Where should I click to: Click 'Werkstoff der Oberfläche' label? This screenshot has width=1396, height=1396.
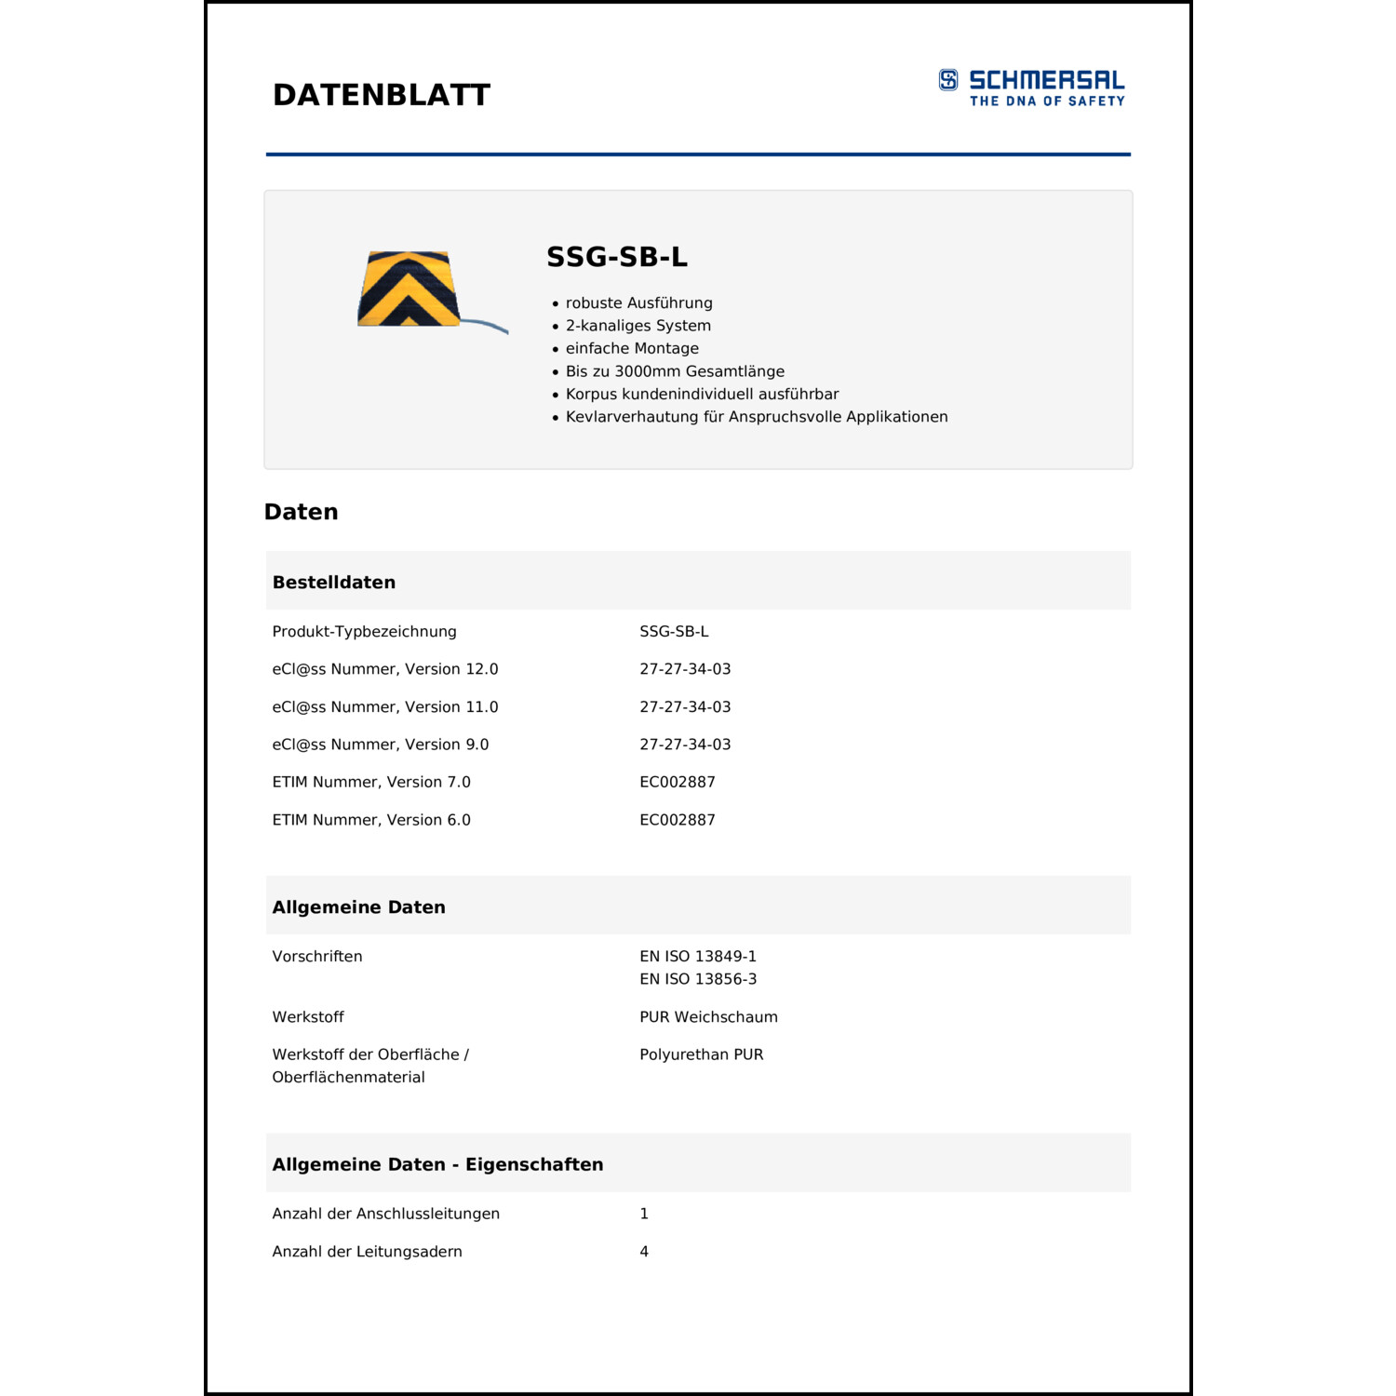click(370, 1066)
